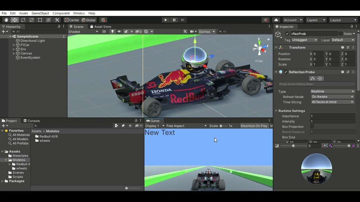Toggle grid snapping icon in toolbar
360x202 pixels.
(103, 20)
